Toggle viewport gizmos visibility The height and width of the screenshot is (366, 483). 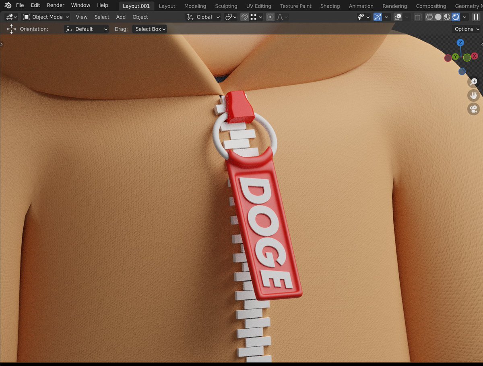point(378,17)
